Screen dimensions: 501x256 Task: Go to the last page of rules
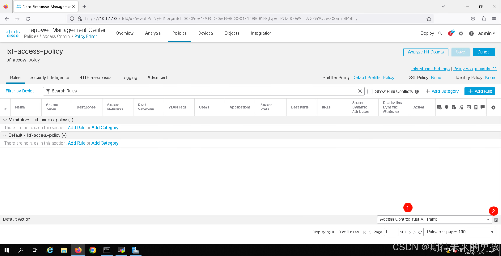(415, 232)
